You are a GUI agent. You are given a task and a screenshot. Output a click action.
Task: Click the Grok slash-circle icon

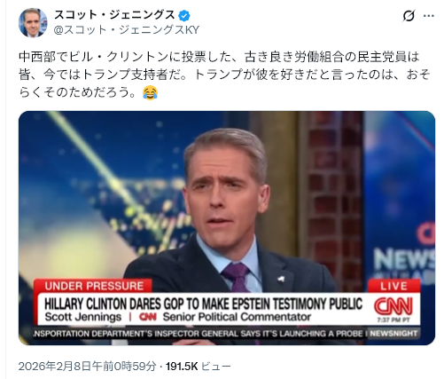click(409, 16)
